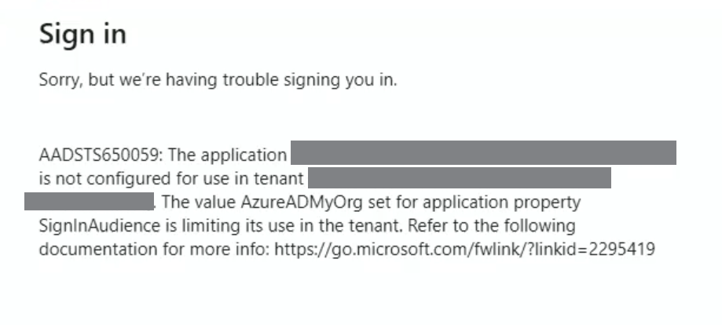This screenshot has width=722, height=325.
Task: Click the short redacted bar before "The value"
Action: [x=88, y=202]
